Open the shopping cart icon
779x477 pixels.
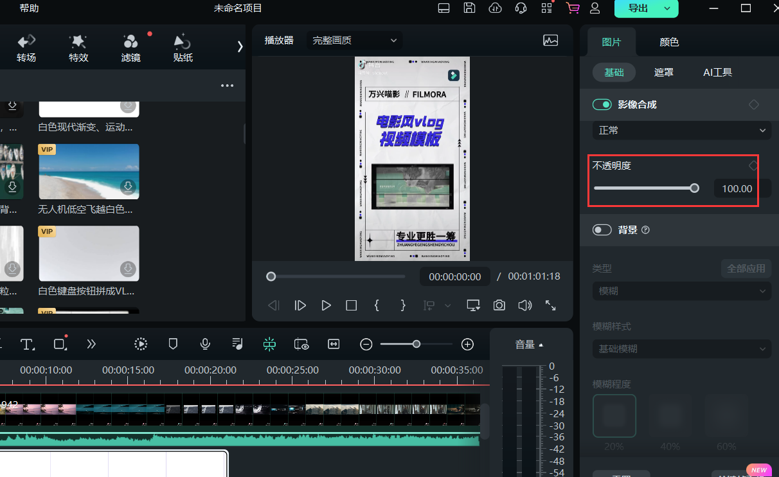tap(572, 8)
